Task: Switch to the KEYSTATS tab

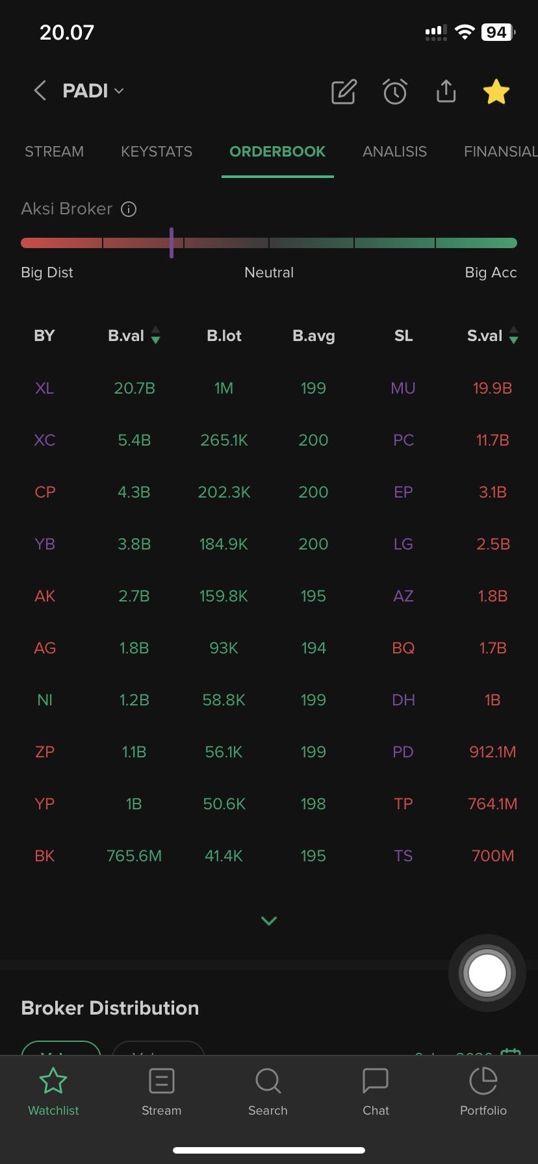Action: (157, 151)
